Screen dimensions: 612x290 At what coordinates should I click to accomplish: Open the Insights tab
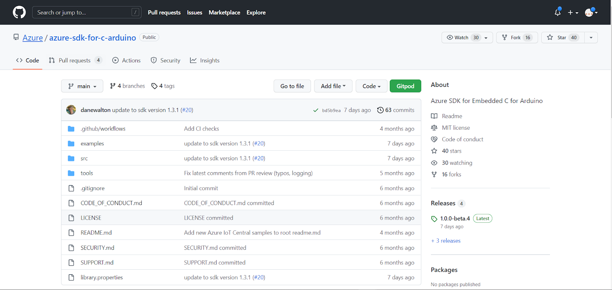(205, 60)
